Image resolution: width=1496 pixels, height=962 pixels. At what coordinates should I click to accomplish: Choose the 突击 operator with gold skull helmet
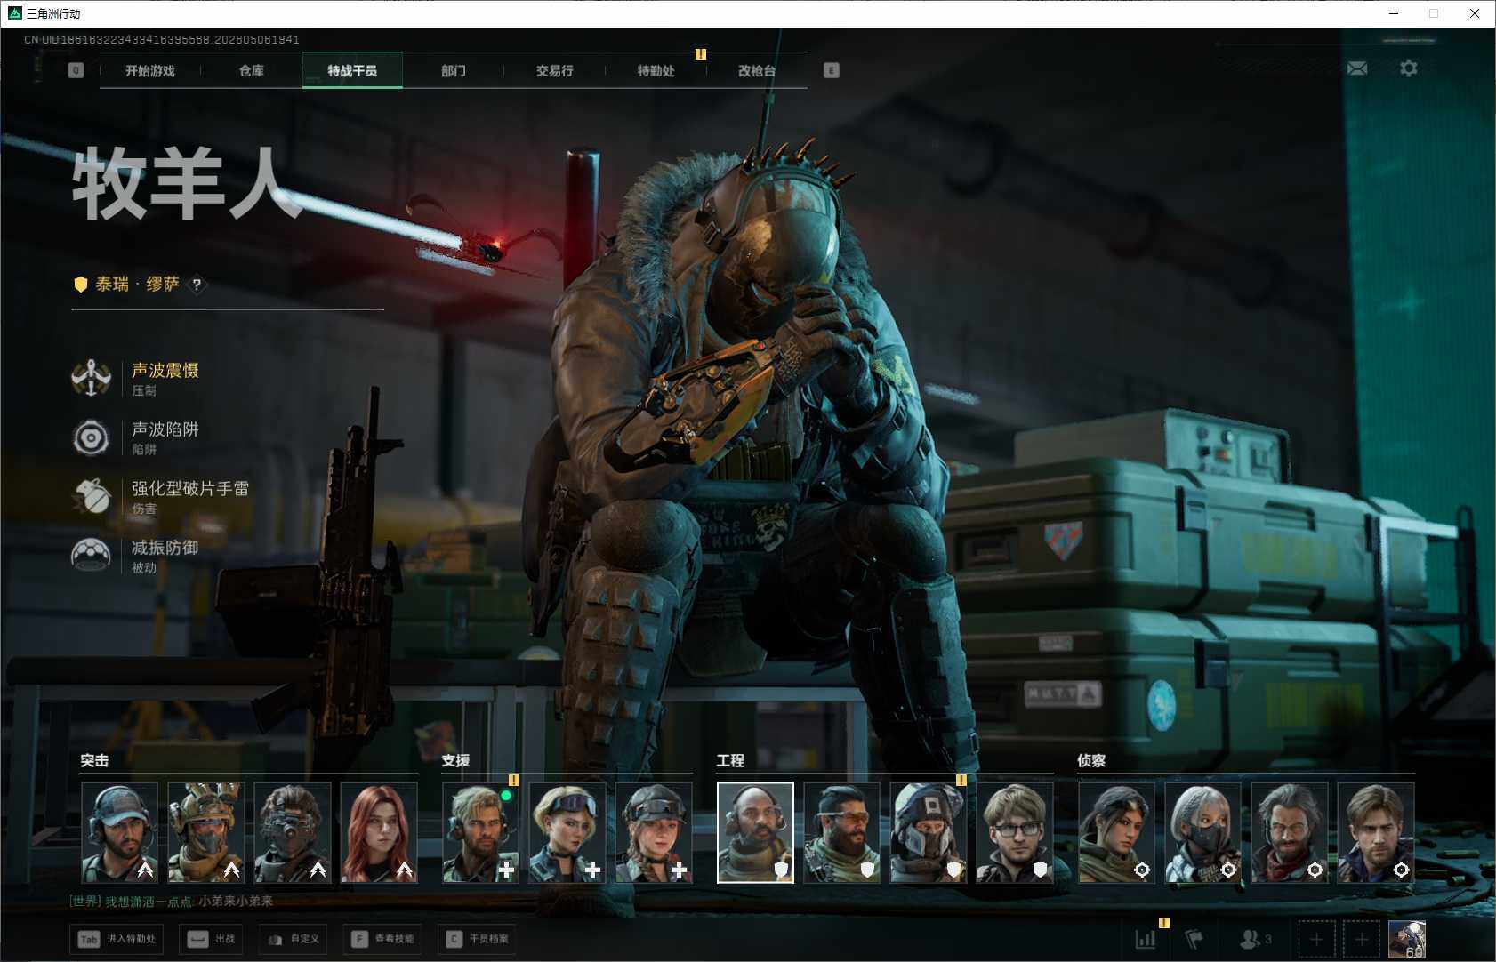click(x=206, y=832)
